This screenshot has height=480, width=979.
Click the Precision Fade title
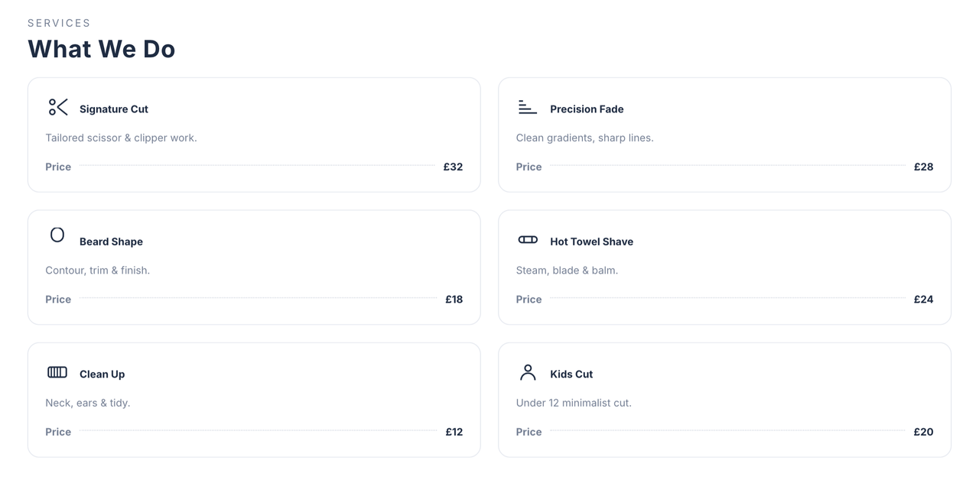[587, 109]
